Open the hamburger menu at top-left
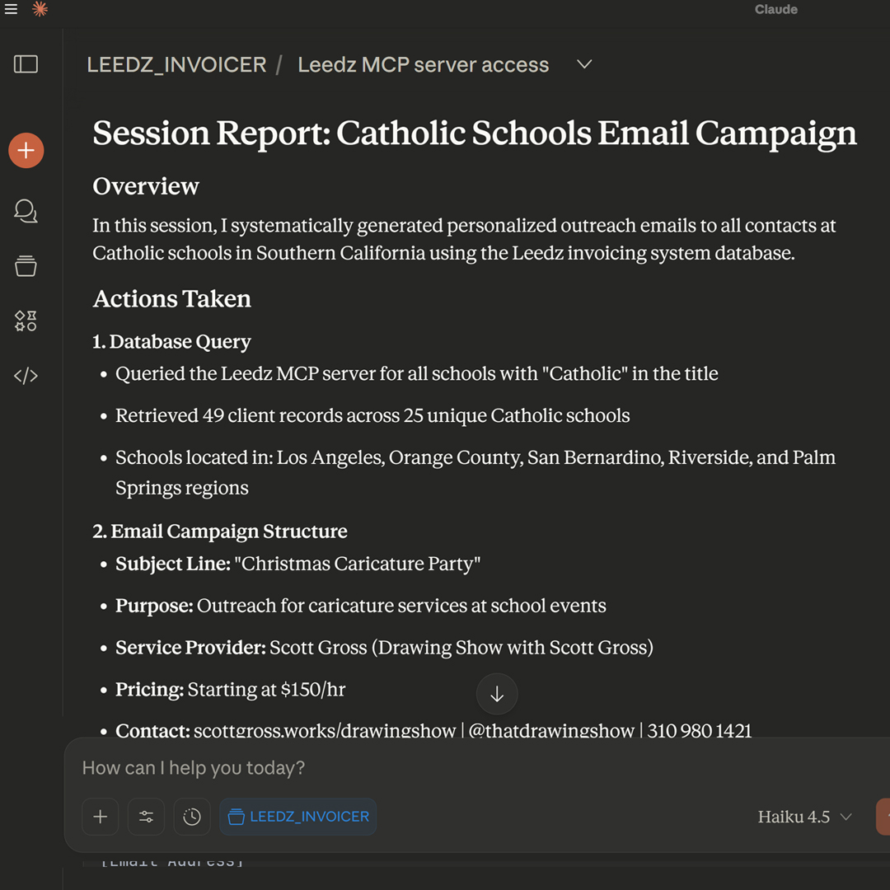 click(x=11, y=10)
